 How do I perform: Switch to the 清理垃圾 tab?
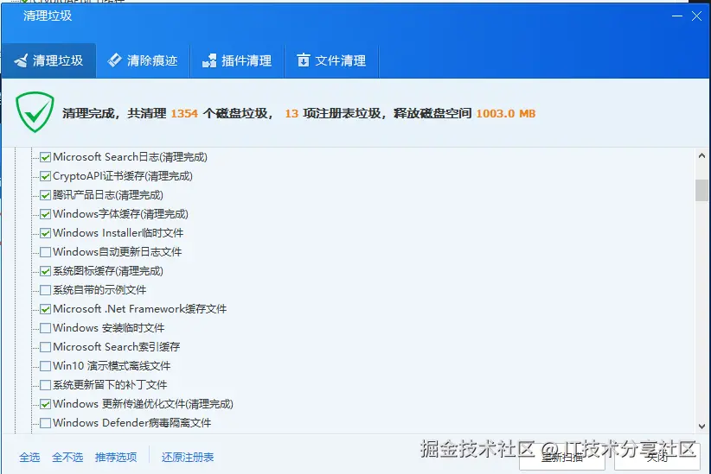coord(48,60)
